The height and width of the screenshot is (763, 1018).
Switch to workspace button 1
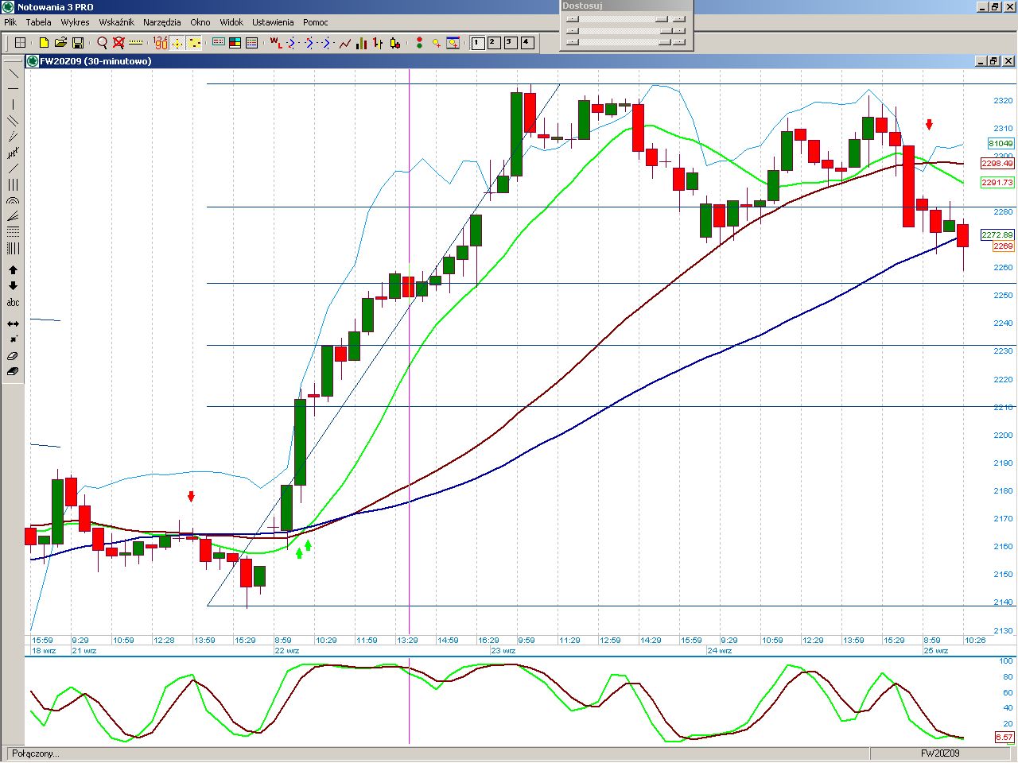(478, 43)
